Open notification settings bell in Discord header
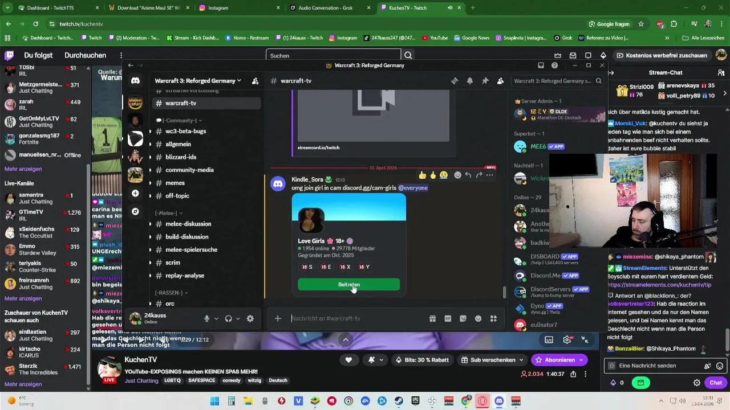Viewport: 730px width, 410px height. point(470,81)
